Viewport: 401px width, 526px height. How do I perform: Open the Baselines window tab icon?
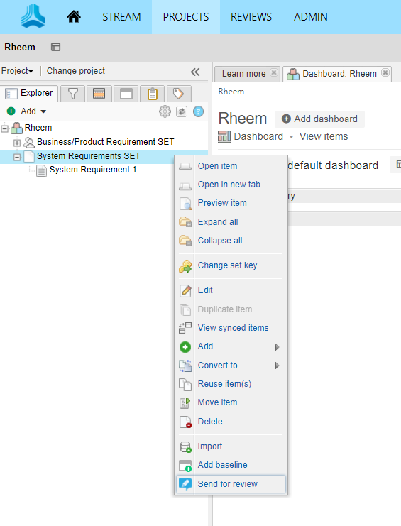click(126, 94)
